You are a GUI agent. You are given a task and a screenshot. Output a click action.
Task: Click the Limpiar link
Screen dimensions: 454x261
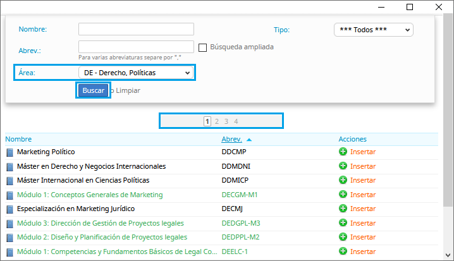click(128, 90)
